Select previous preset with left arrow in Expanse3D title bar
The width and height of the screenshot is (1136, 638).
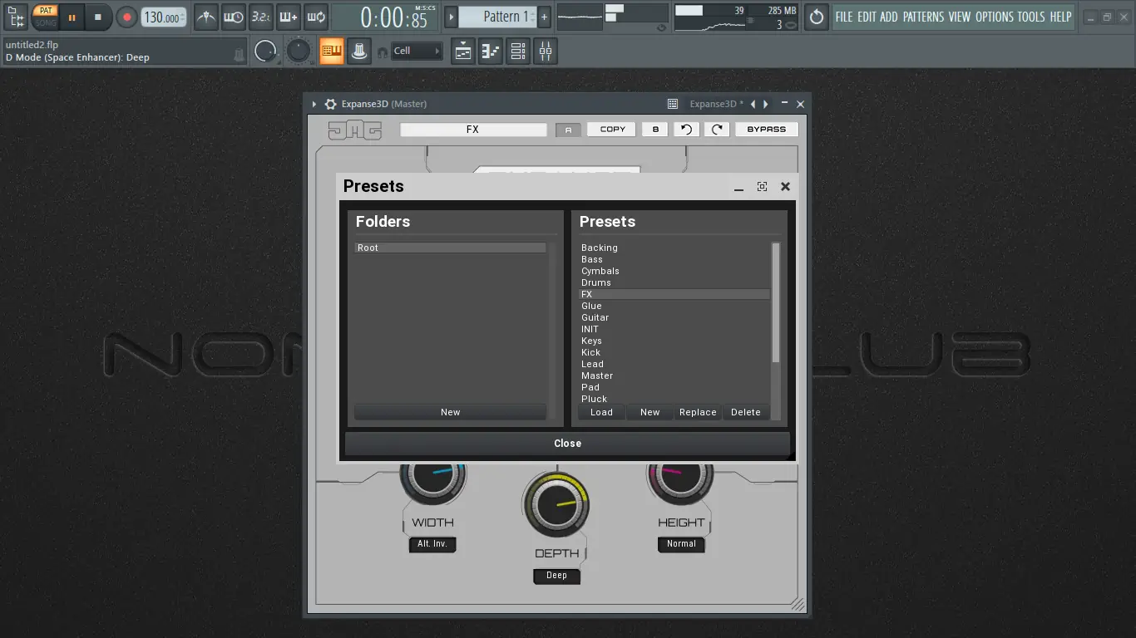coord(753,104)
